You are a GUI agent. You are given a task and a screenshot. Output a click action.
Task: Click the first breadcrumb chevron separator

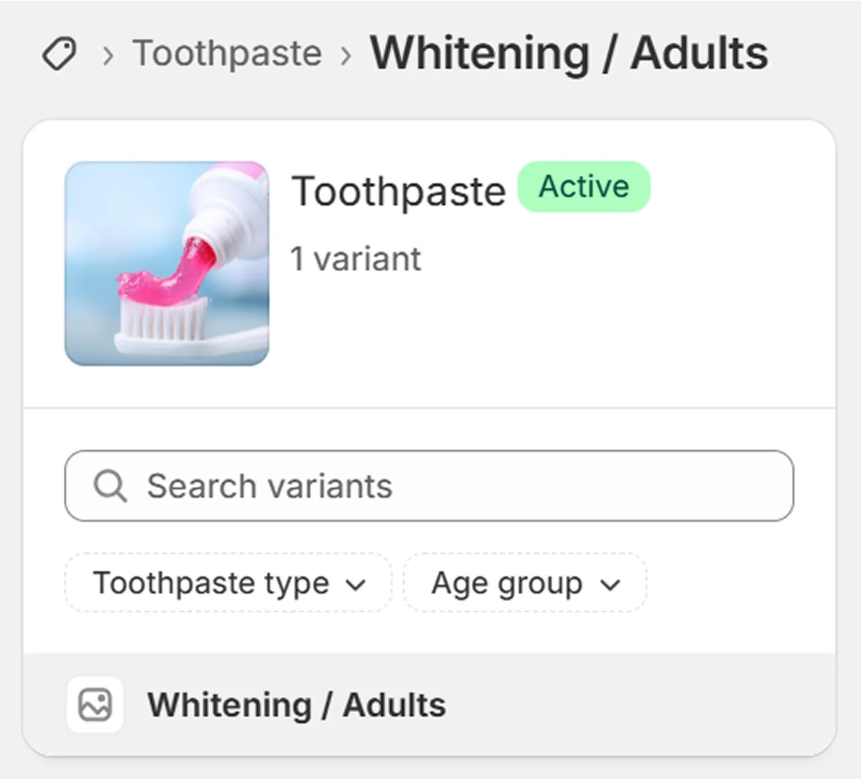[x=108, y=56]
